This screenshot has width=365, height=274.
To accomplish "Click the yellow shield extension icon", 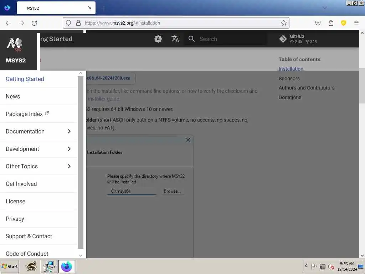I will 344,23.
